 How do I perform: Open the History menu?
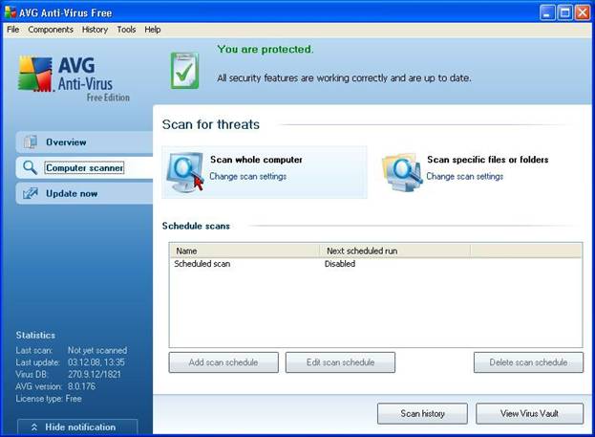[x=95, y=30]
